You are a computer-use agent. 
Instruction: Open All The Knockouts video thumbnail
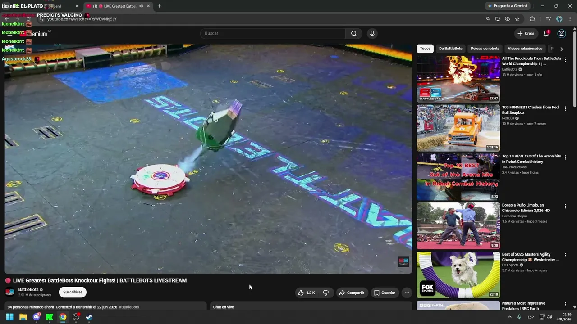(458, 79)
